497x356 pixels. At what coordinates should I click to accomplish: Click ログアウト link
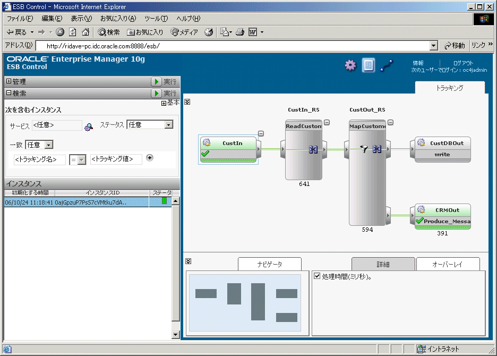463,63
